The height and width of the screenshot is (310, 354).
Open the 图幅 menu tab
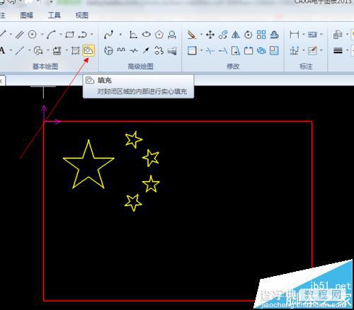tap(26, 16)
